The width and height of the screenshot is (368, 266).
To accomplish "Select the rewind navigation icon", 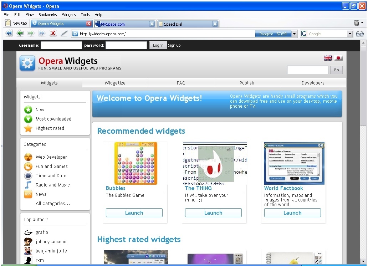I will (x=9, y=33).
